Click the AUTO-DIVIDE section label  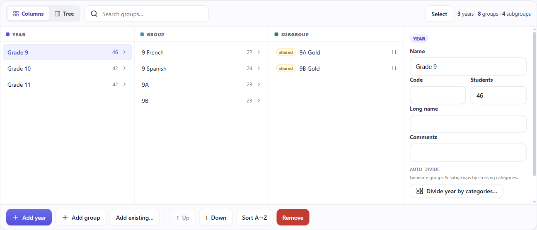425,169
